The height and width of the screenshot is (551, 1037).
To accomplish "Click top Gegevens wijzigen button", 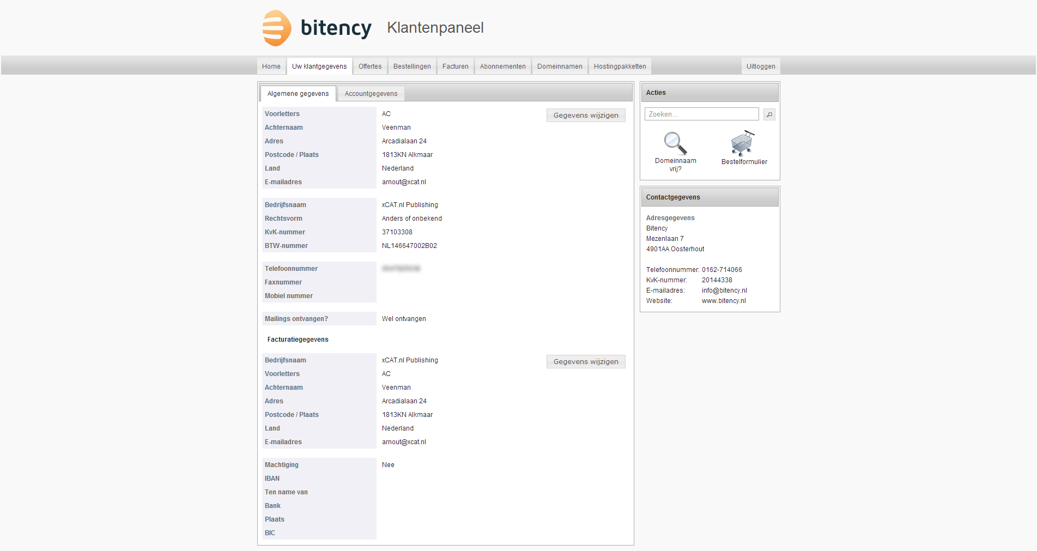I will (586, 116).
